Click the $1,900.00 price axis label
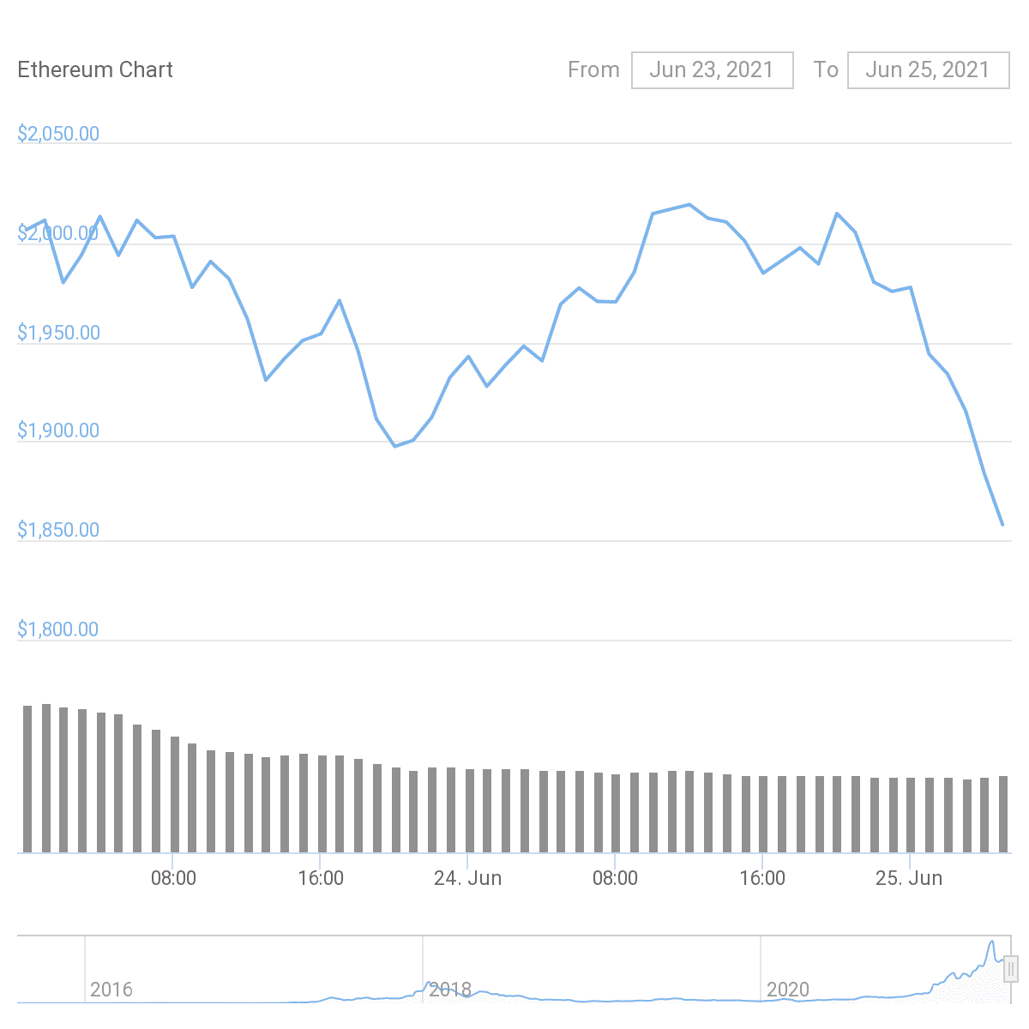Viewport: 1029px width, 1029px height. click(x=58, y=430)
